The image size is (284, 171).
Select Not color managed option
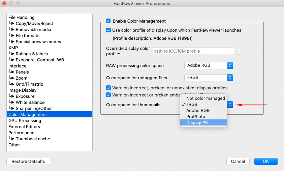point(205,98)
